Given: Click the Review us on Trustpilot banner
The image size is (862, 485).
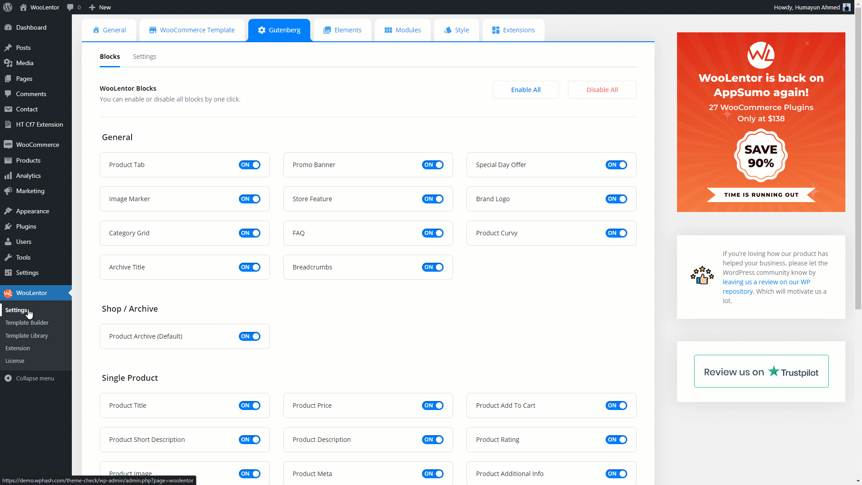Looking at the screenshot, I should point(761,371).
